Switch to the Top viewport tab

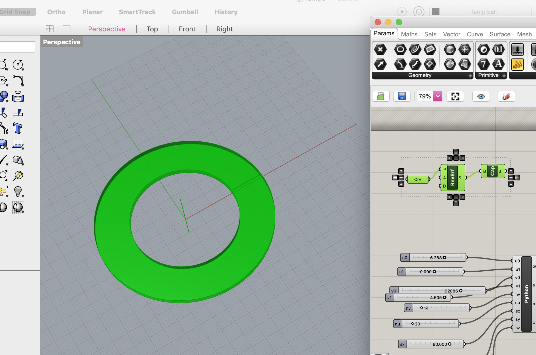tap(152, 29)
